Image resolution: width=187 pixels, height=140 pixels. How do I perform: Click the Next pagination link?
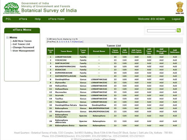point(76,42)
